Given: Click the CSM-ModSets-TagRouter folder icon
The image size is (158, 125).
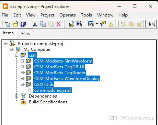Looking at the screenshot, I should (29, 72).
